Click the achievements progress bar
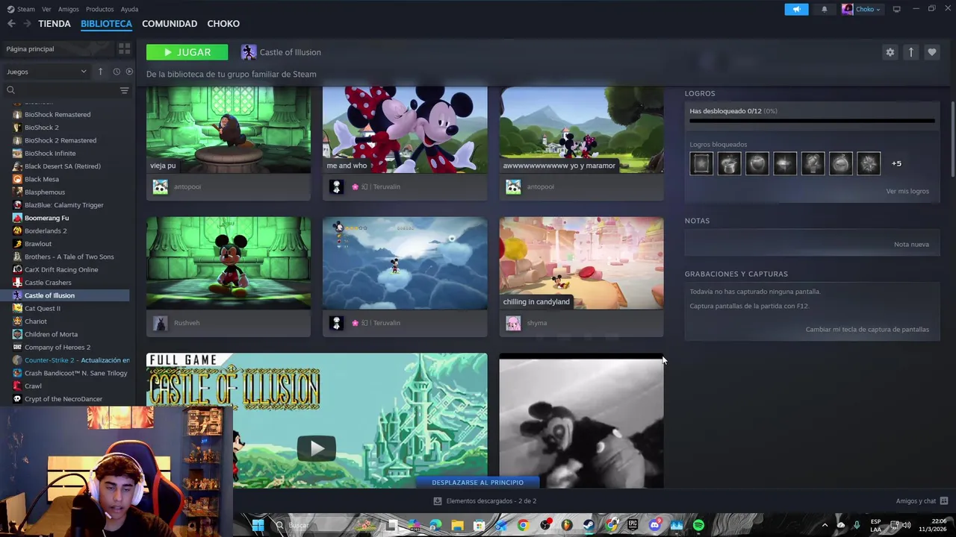956x537 pixels. click(812, 120)
